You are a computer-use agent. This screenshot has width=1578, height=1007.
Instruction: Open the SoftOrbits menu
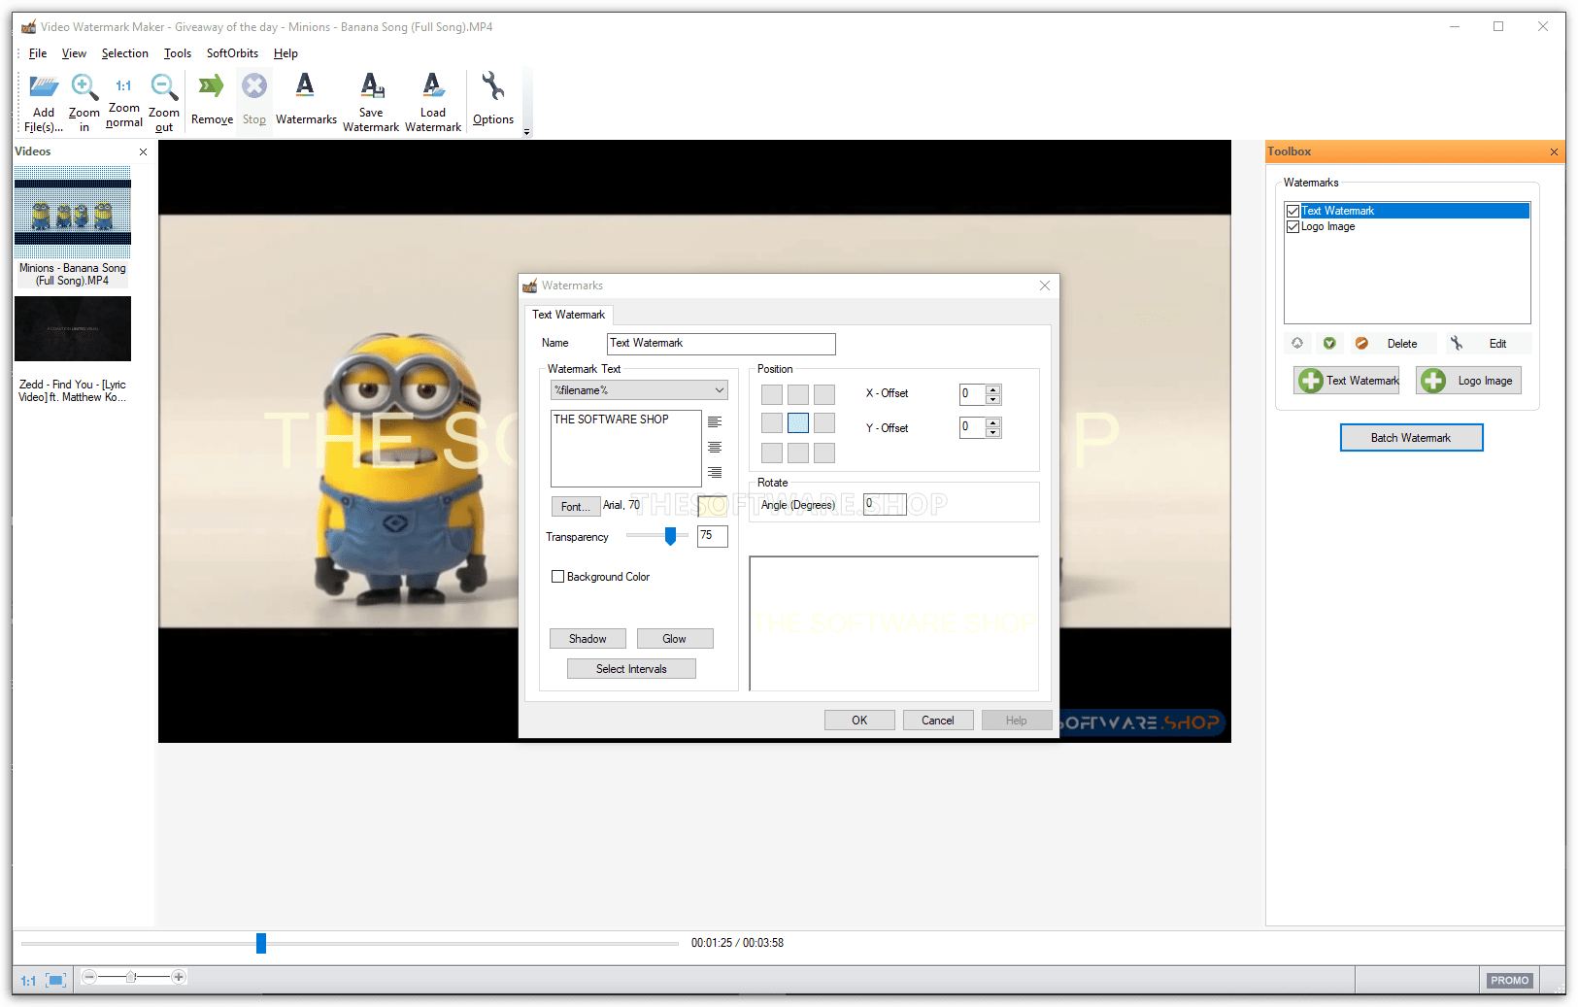(x=232, y=53)
